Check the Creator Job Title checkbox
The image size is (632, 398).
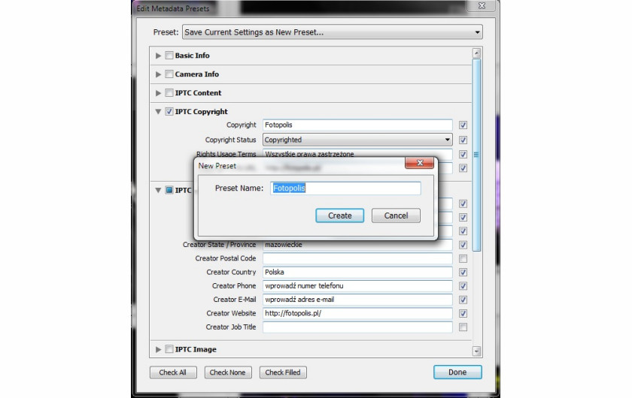pos(463,327)
